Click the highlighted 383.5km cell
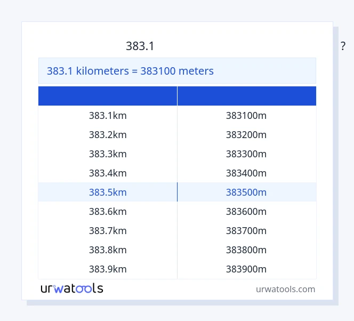This screenshot has width=354, height=321. click(108, 192)
